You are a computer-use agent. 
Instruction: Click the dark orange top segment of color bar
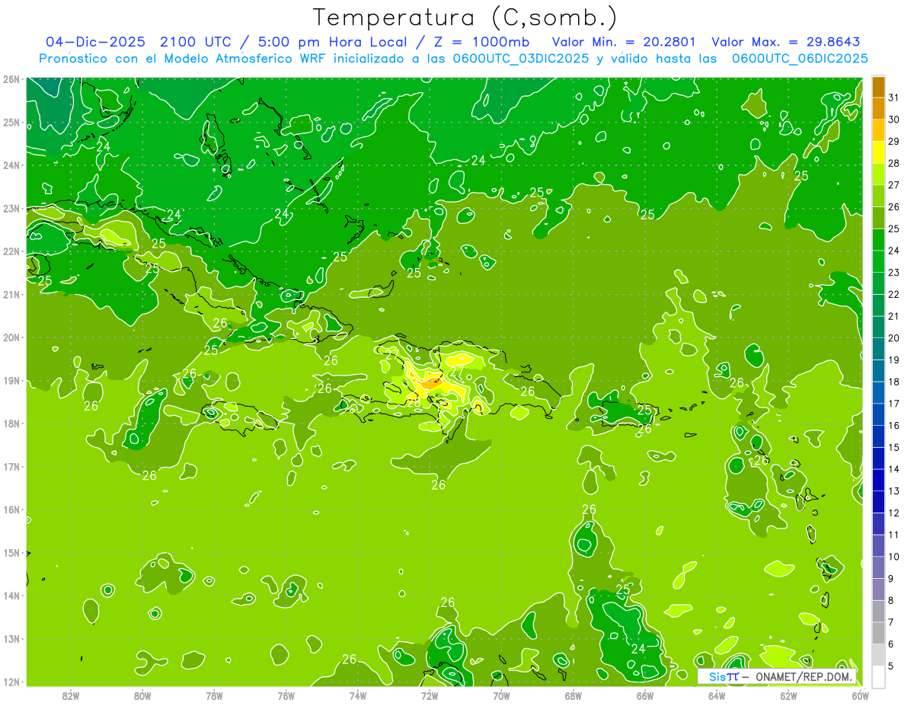(x=878, y=87)
